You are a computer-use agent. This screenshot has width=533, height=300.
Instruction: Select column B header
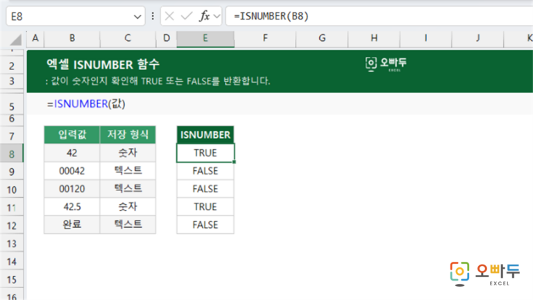[72, 38]
